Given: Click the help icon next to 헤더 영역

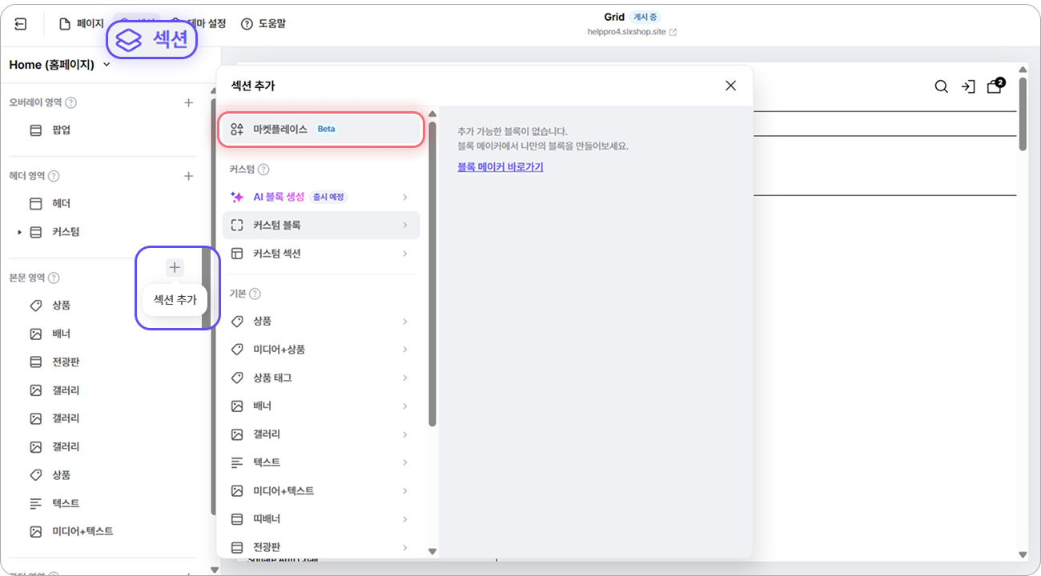Looking at the screenshot, I should [x=54, y=176].
